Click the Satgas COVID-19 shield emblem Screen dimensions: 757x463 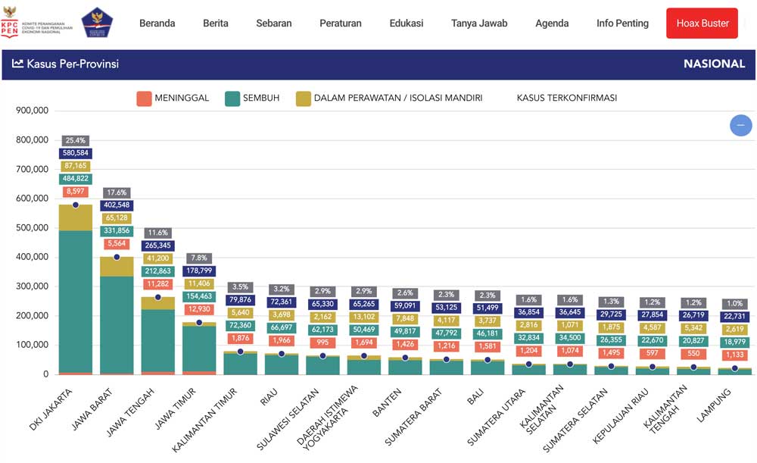(97, 23)
